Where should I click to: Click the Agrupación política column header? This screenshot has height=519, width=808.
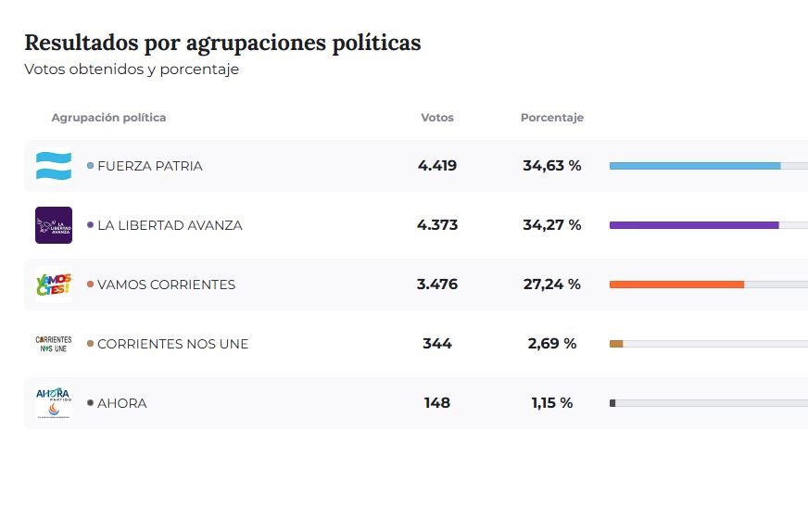(x=109, y=118)
